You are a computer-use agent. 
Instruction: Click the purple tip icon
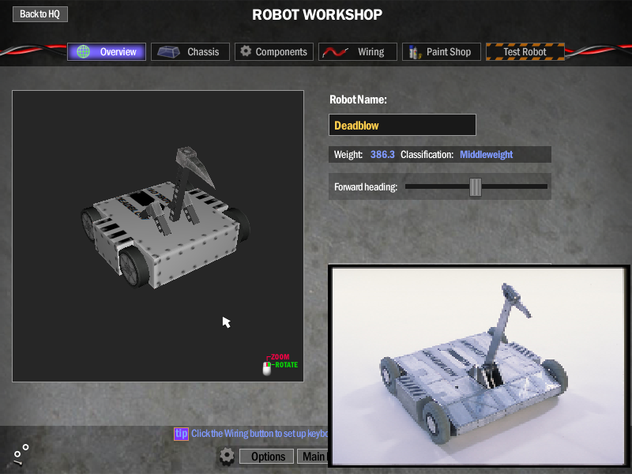pyautogui.click(x=181, y=433)
